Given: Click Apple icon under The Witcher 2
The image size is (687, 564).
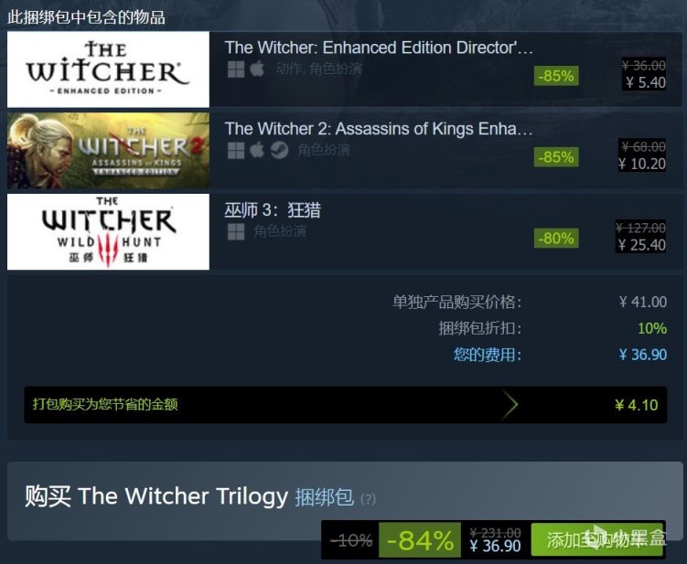Looking at the screenshot, I should click(258, 150).
